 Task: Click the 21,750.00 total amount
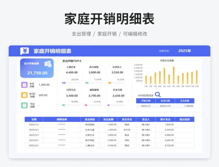(37, 73)
